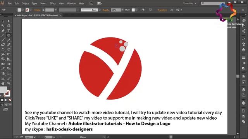Select the Symbol Sprayer tool

click(3, 74)
